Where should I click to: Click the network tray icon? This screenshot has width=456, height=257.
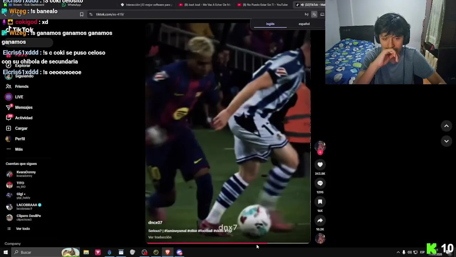click(x=415, y=252)
